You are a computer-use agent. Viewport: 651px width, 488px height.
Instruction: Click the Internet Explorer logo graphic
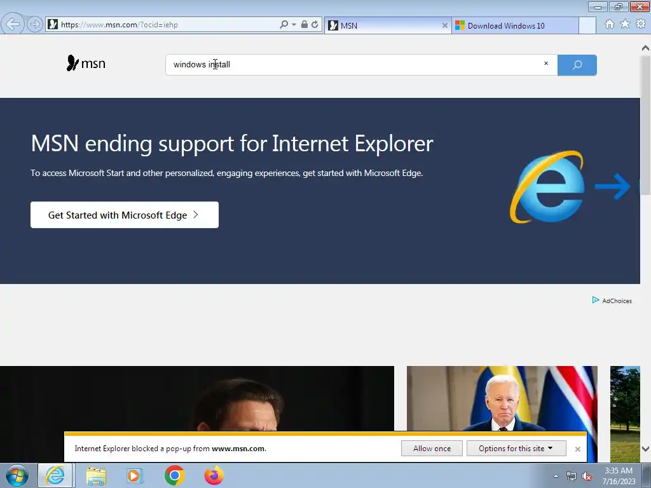(547, 187)
